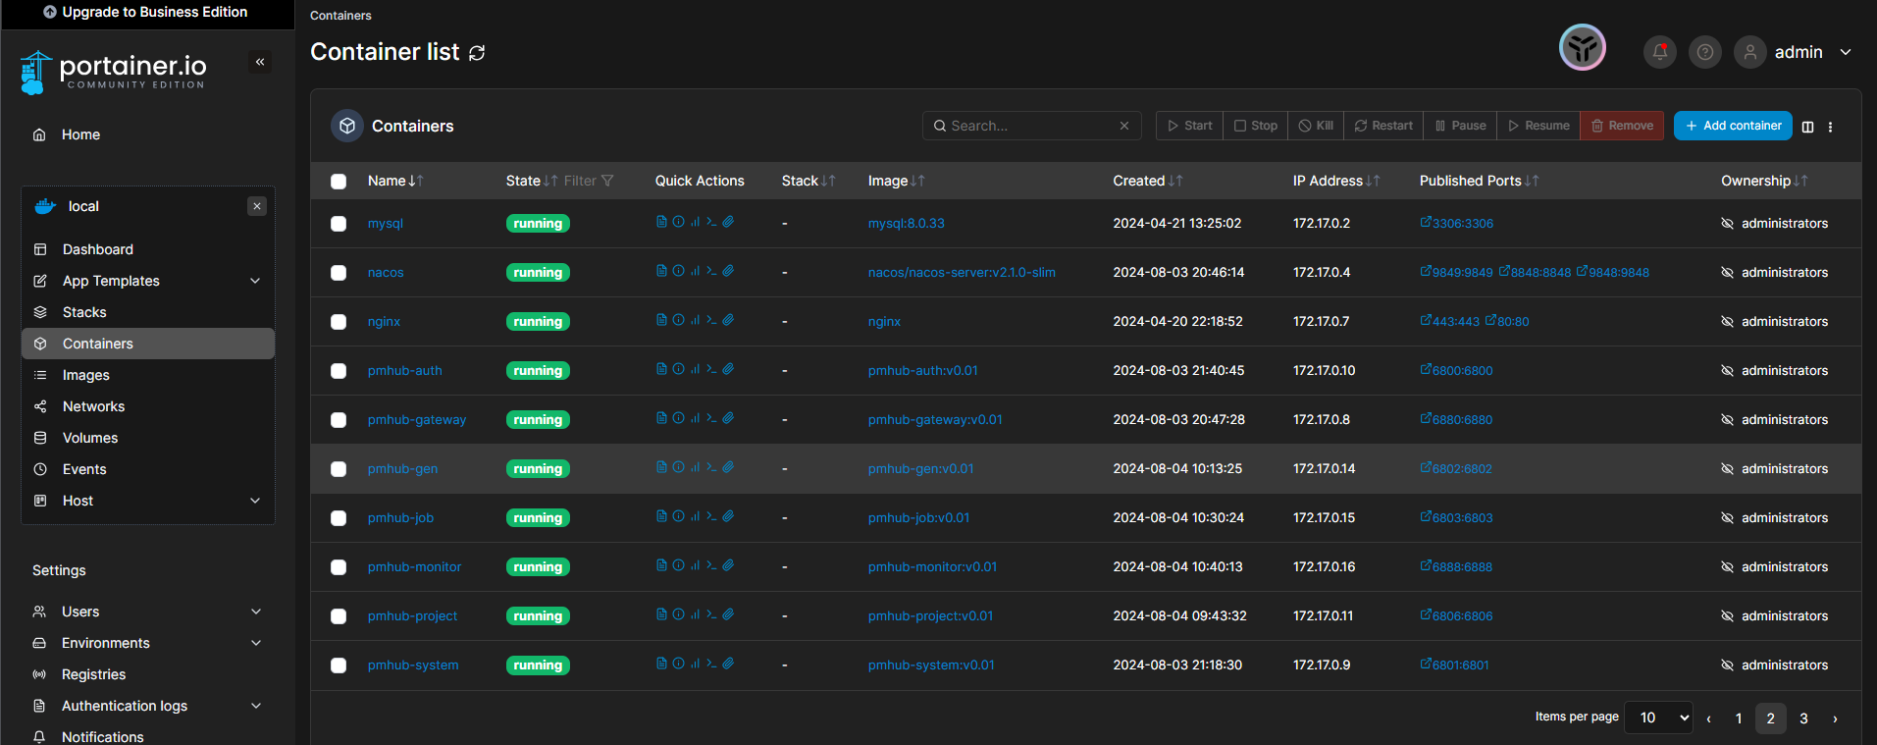Check the pmhub-gateway container checkbox
Viewport: 1877px width, 745px height.
click(339, 420)
